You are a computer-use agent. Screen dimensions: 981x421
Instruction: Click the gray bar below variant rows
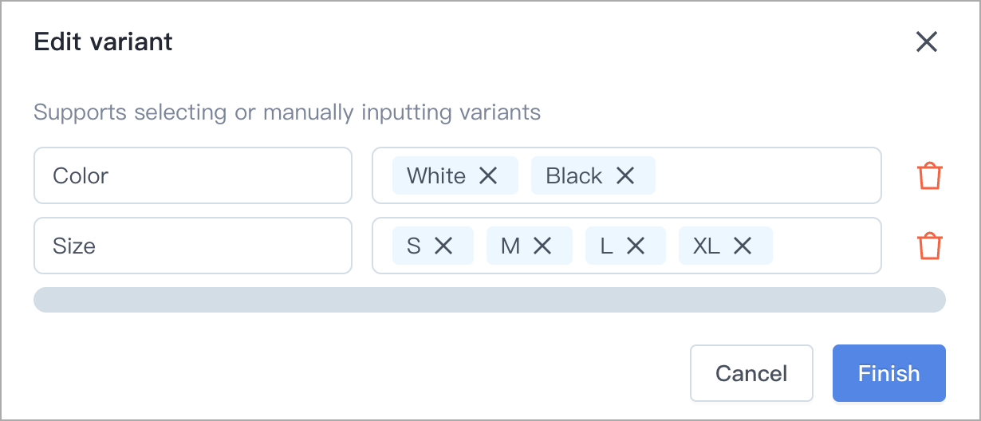[x=490, y=300]
